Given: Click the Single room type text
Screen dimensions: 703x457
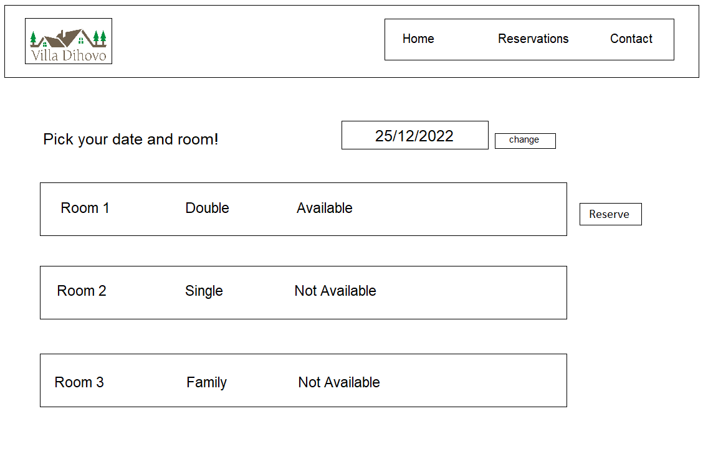Looking at the screenshot, I should [204, 291].
